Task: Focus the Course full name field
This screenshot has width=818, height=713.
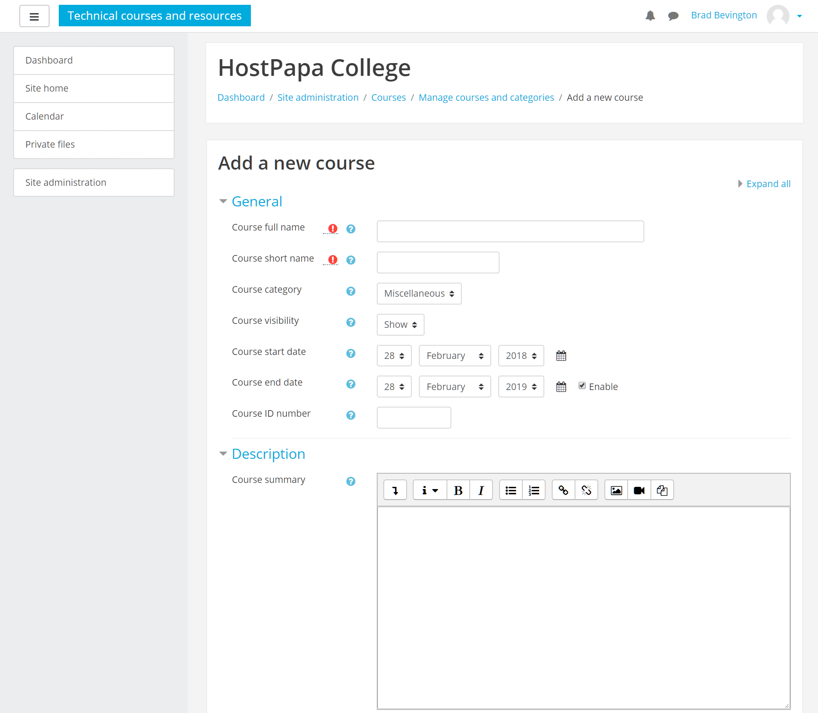Action: click(511, 231)
